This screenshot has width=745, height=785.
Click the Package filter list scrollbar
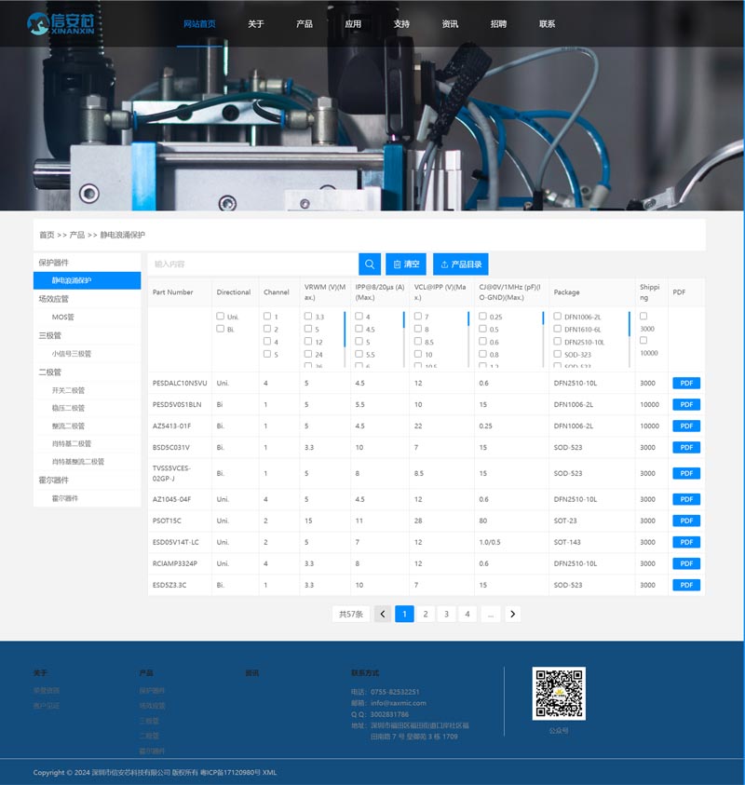tap(630, 324)
